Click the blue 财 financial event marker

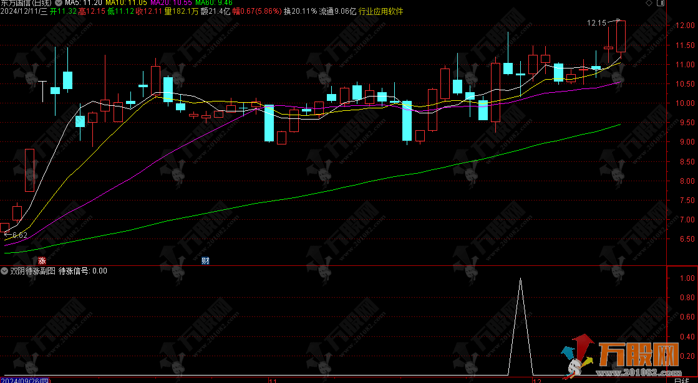tap(204, 260)
